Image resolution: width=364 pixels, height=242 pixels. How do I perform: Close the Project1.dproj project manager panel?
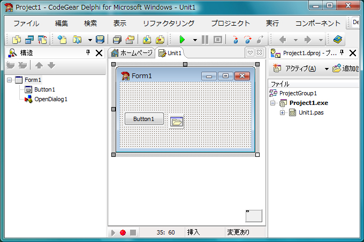tap(353, 53)
